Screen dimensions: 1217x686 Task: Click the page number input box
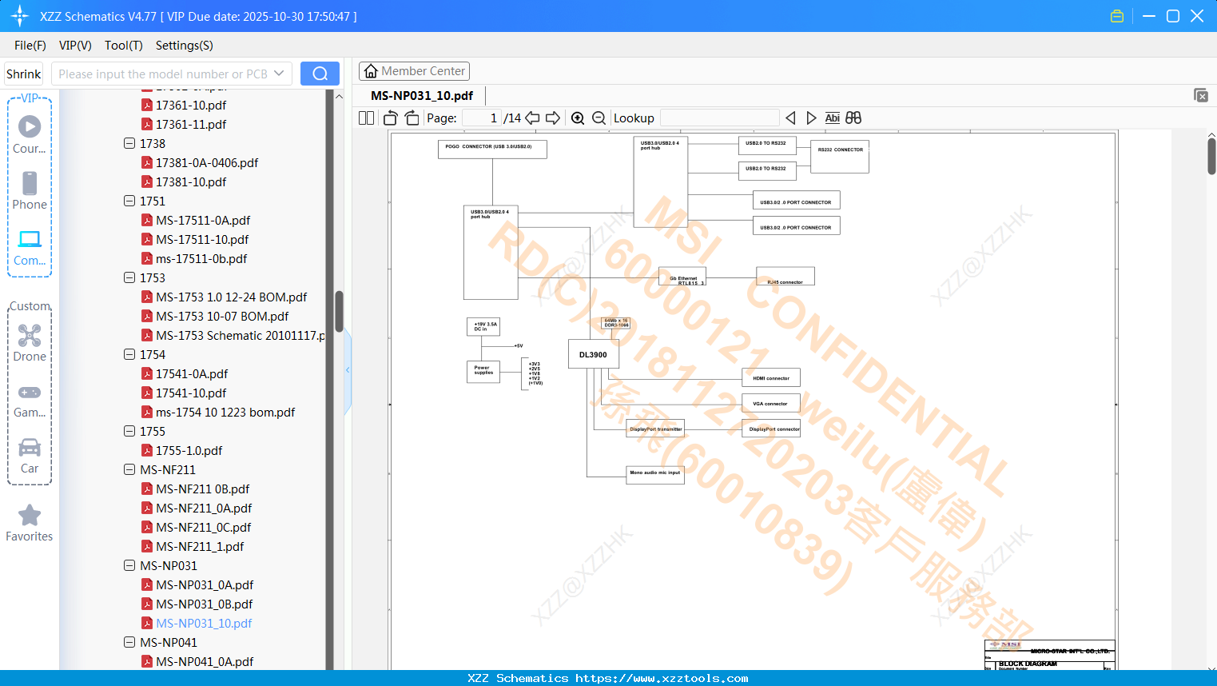(482, 118)
